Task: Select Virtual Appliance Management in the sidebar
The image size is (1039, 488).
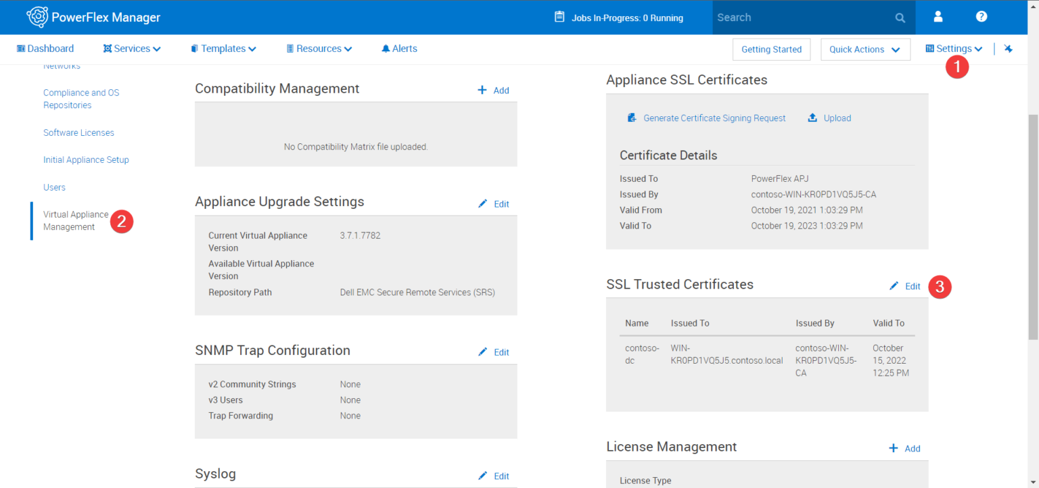Action: click(x=76, y=220)
